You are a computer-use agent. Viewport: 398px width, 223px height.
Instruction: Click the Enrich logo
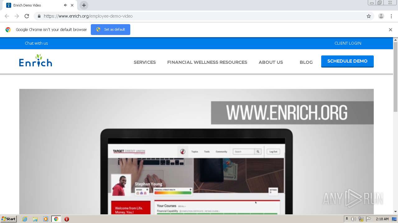click(x=35, y=61)
